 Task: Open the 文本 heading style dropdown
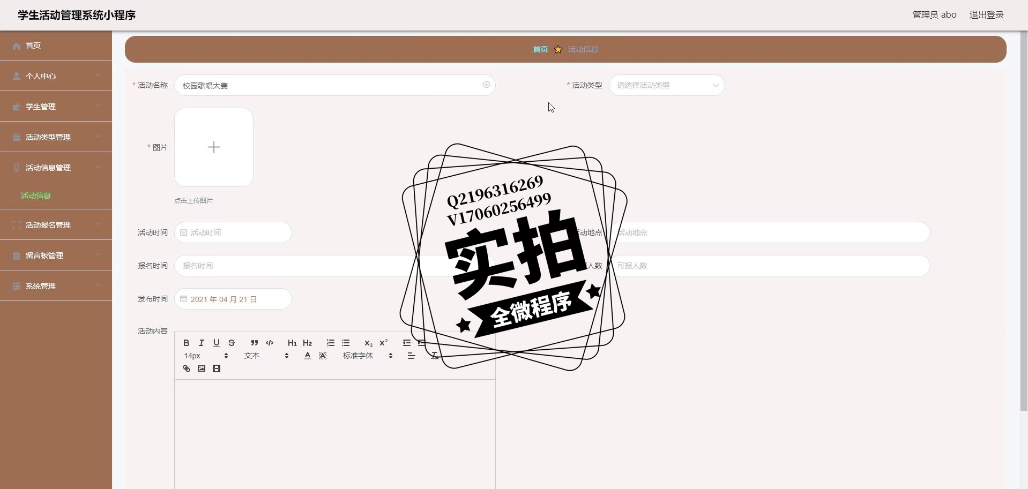coord(266,356)
